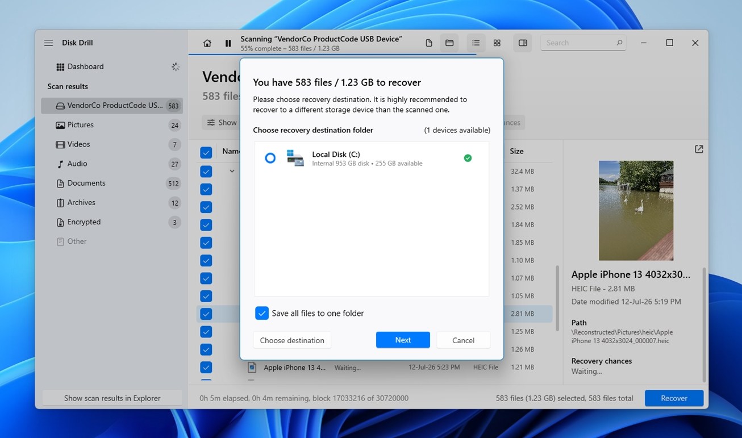Click the 2.81 MB size cell
The image size is (742, 438).
tap(522, 314)
